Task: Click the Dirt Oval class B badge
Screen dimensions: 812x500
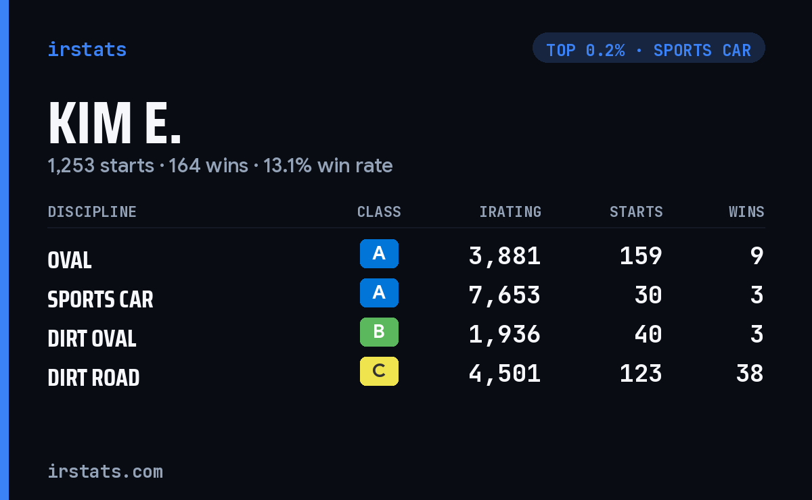Action: pyautogui.click(x=379, y=332)
